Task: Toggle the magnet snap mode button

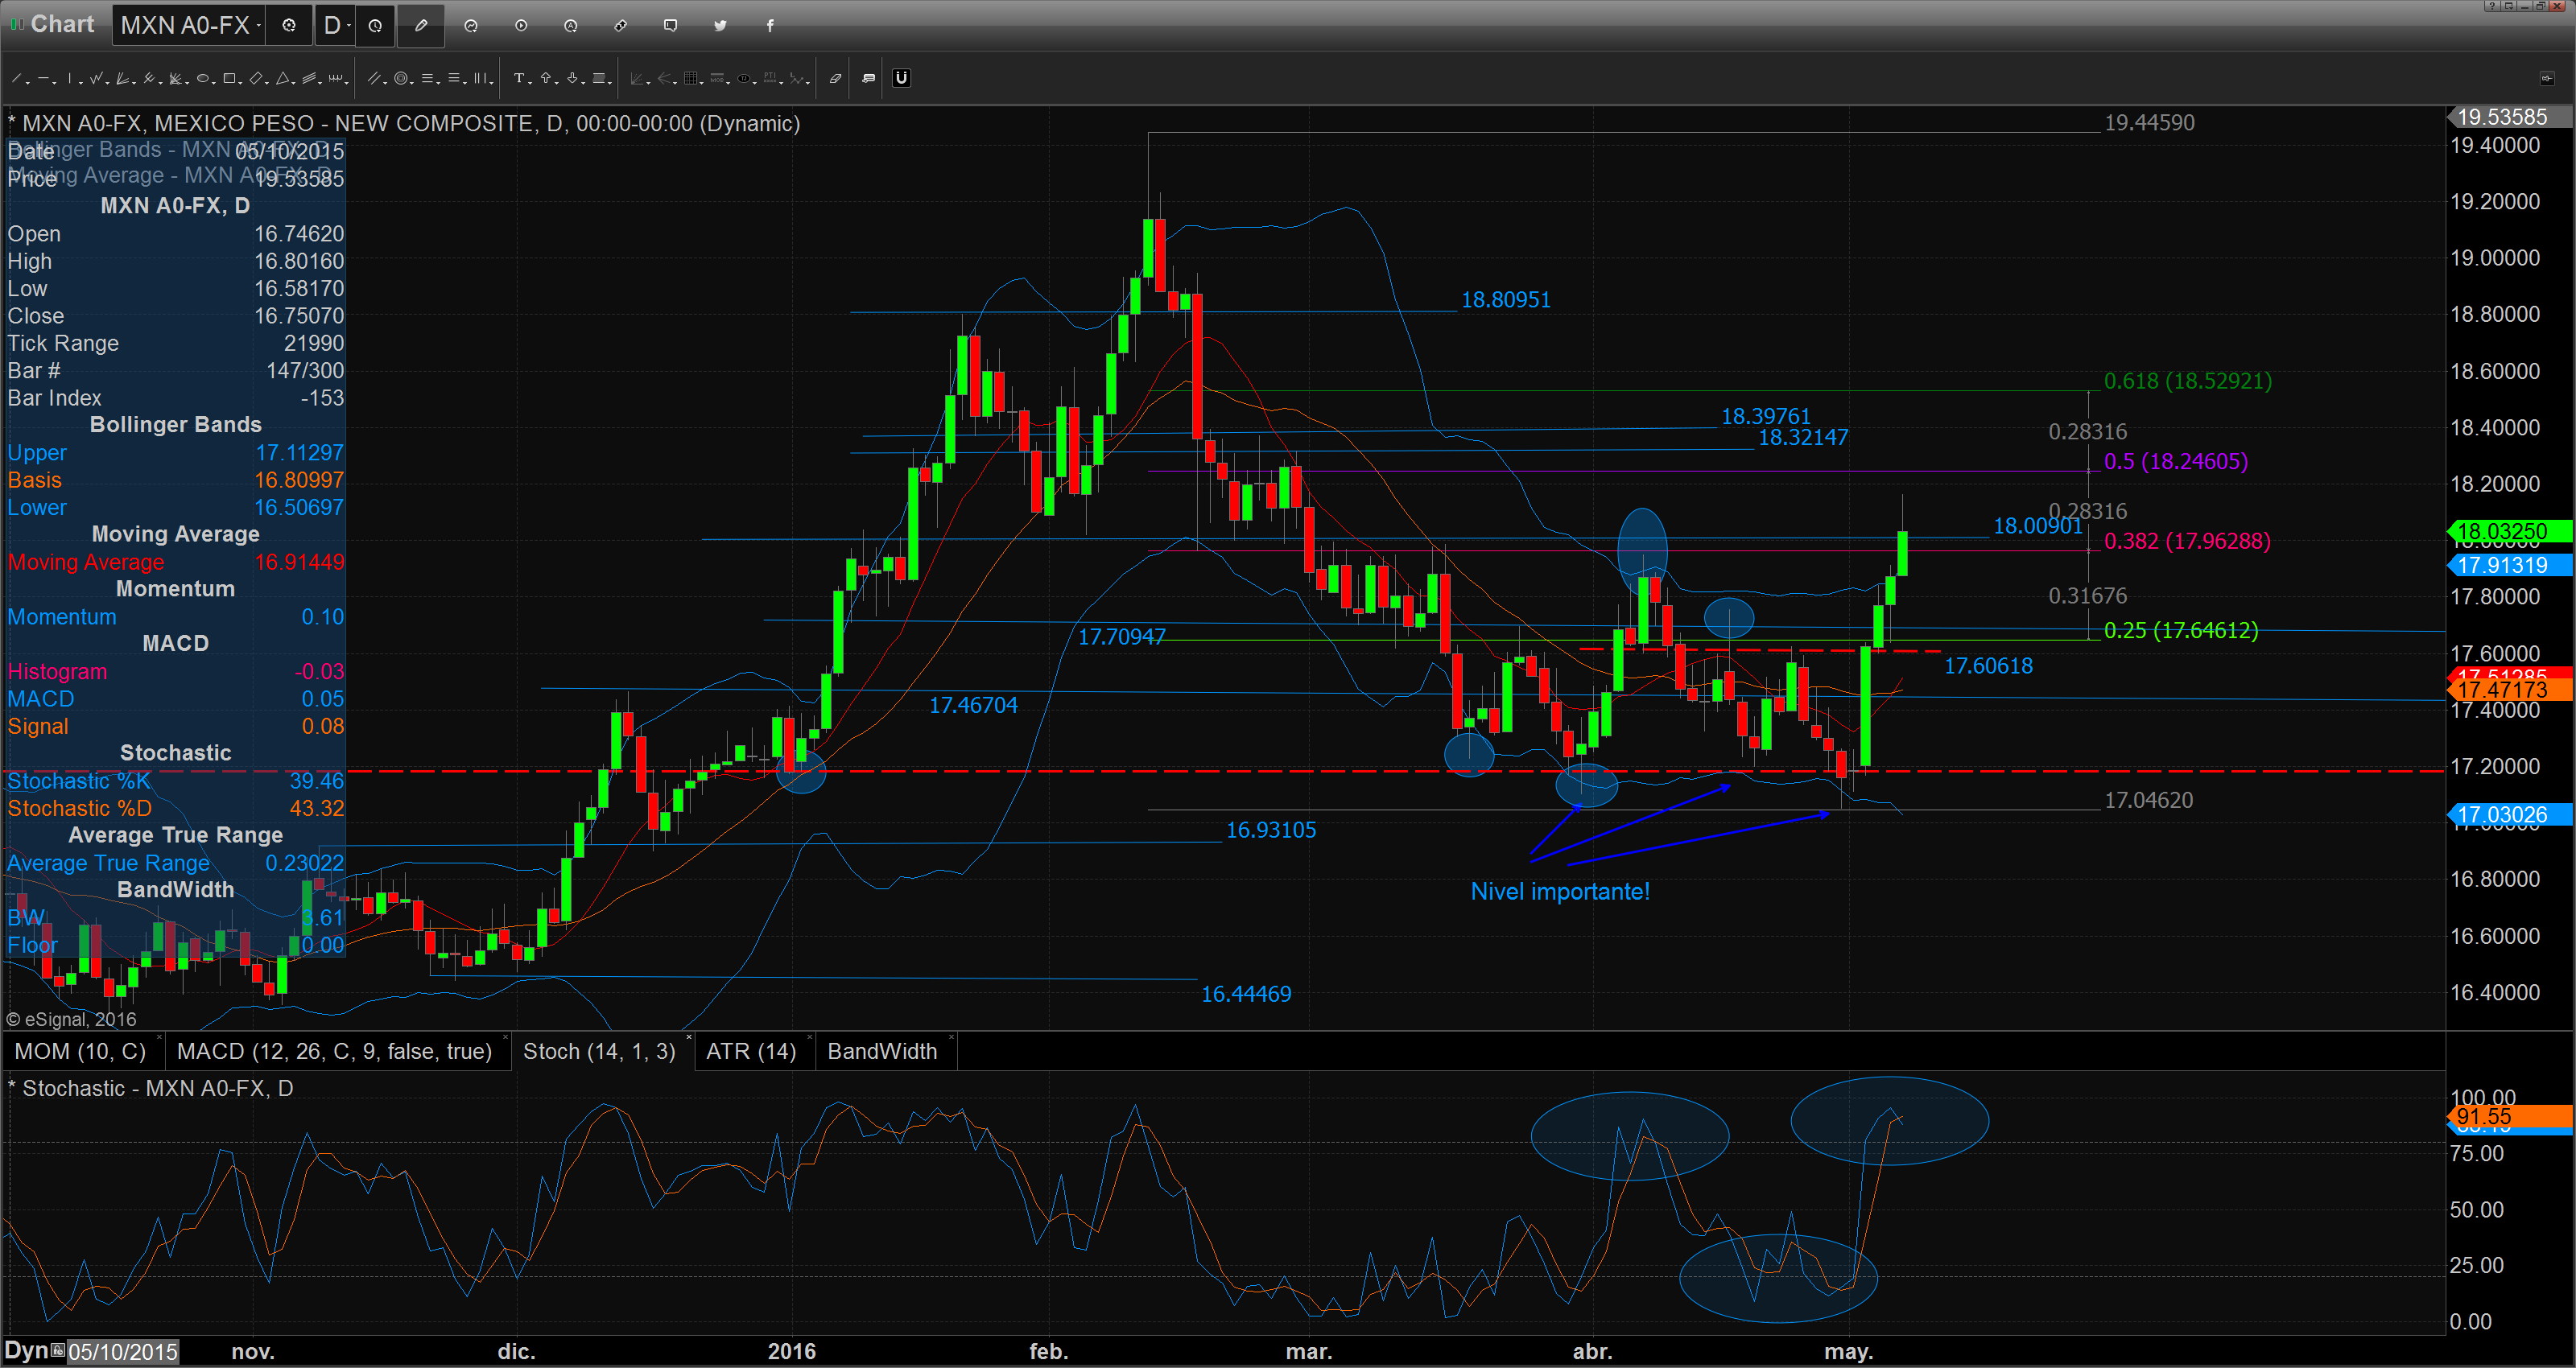Action: (902, 78)
